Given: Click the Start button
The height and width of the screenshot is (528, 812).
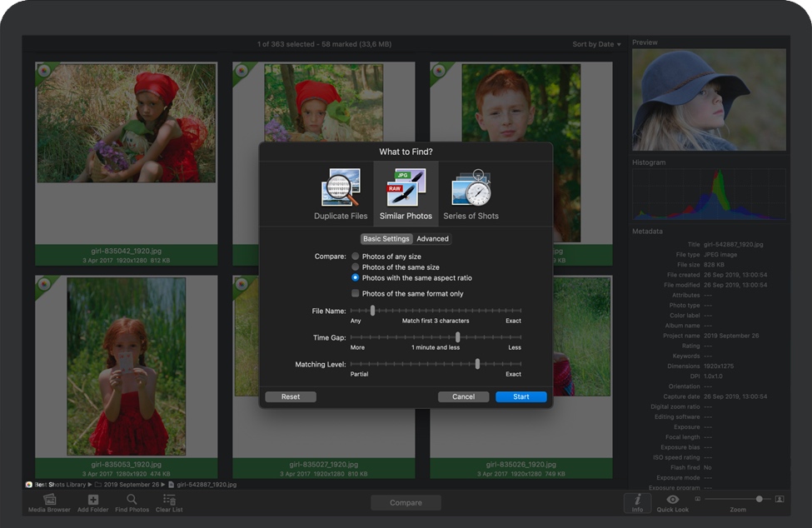Looking at the screenshot, I should (x=521, y=396).
